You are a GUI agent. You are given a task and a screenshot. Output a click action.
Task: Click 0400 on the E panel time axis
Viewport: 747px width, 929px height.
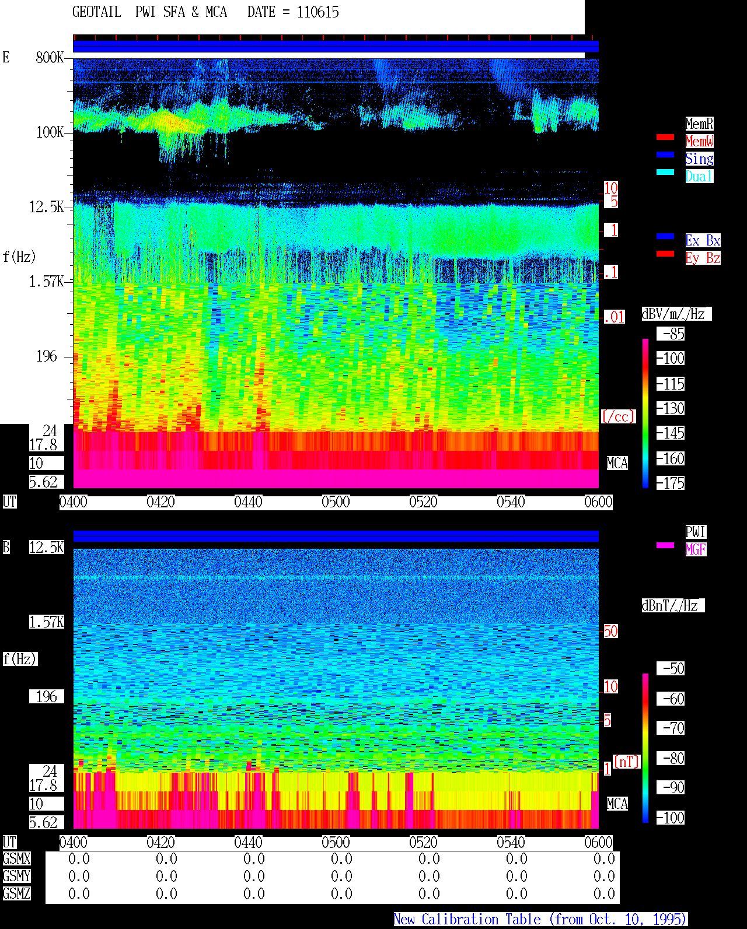tap(74, 502)
